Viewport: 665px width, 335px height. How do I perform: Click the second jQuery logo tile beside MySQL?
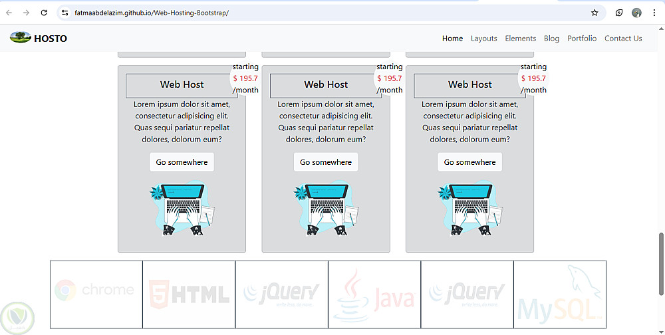click(x=467, y=294)
